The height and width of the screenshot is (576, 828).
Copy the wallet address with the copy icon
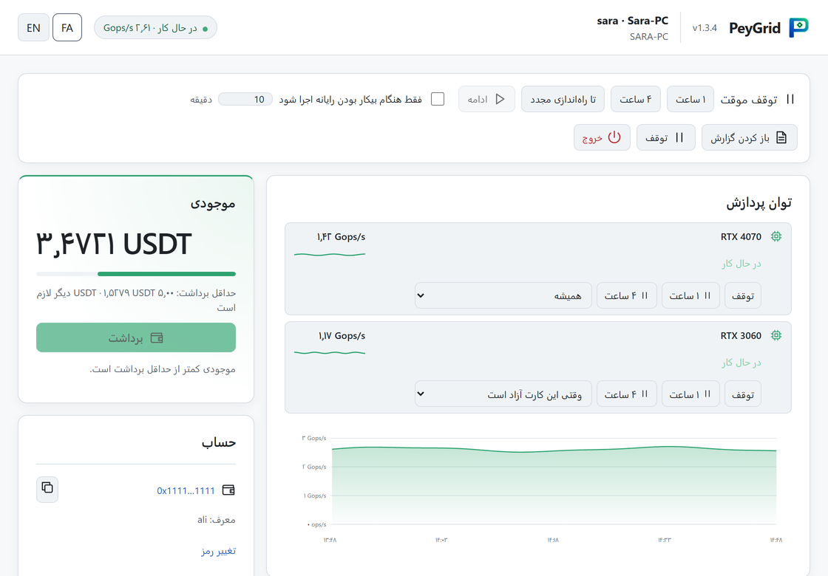(47, 489)
